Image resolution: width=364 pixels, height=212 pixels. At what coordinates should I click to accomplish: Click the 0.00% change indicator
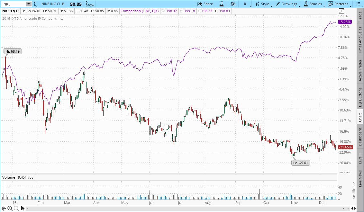[90, 5]
